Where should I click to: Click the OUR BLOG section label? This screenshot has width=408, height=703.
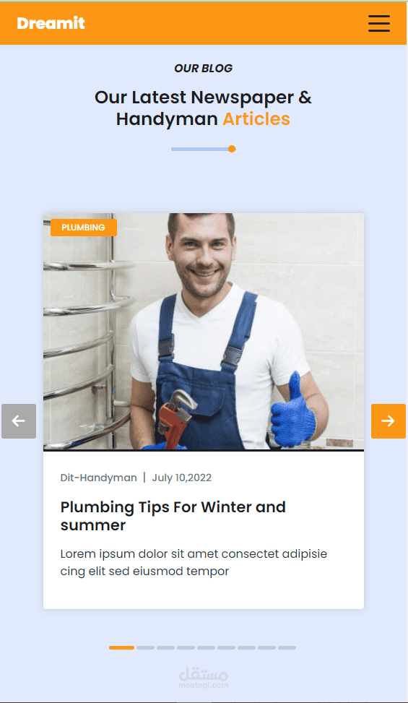[204, 68]
